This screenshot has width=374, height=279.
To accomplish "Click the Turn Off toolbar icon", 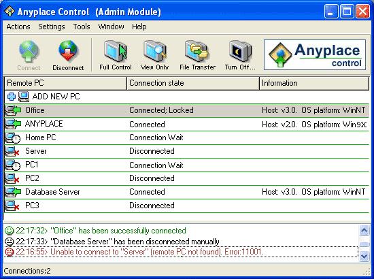I will (240, 51).
